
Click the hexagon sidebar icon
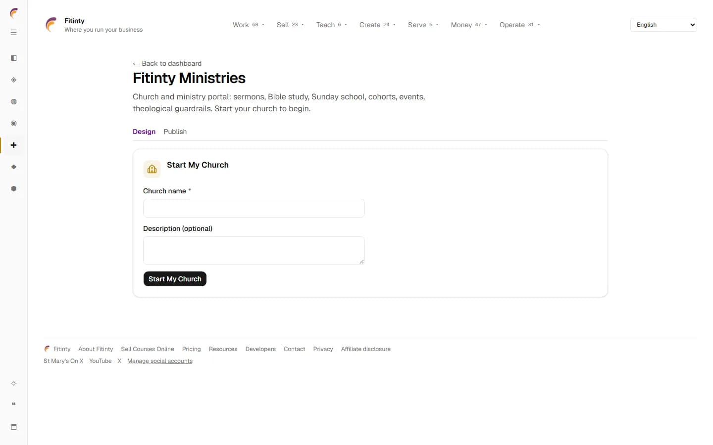[x=14, y=189]
